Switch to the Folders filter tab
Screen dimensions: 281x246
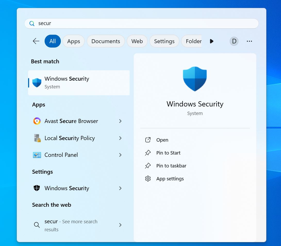[x=192, y=41]
